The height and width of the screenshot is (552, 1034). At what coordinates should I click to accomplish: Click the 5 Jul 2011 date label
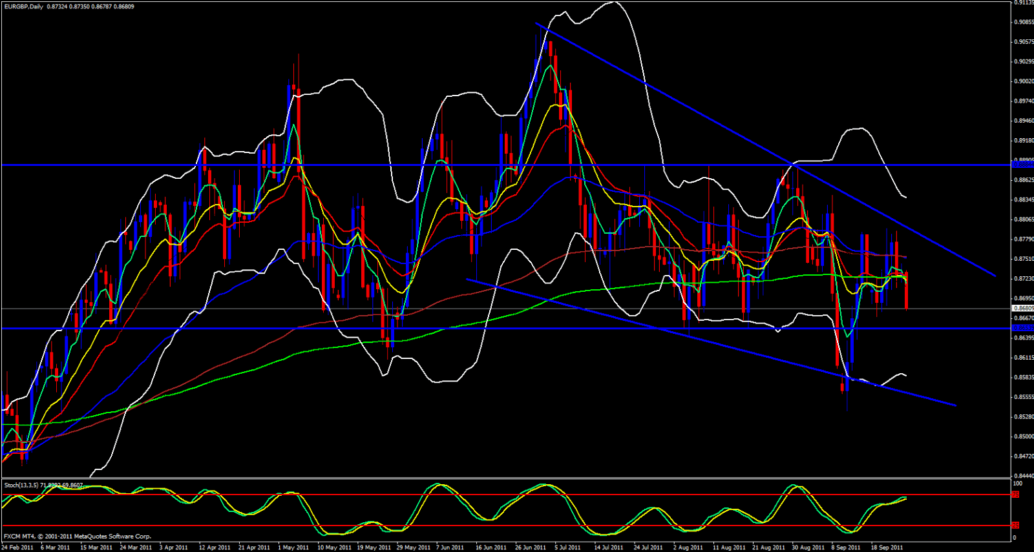[567, 547]
